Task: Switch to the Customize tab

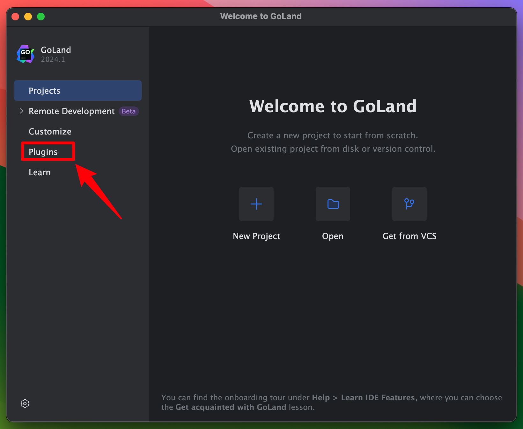Action: pos(50,131)
